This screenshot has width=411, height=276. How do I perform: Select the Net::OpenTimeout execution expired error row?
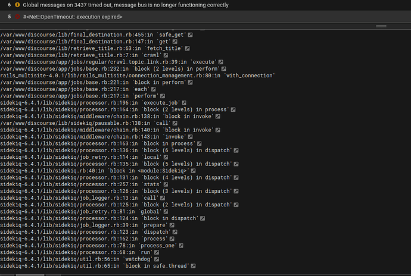205,17
